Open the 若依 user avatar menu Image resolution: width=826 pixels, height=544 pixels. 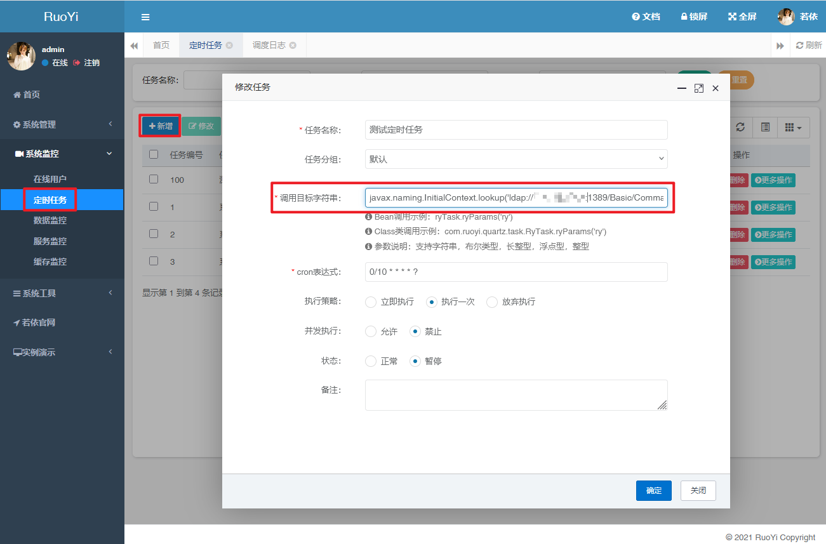pyautogui.click(x=797, y=17)
